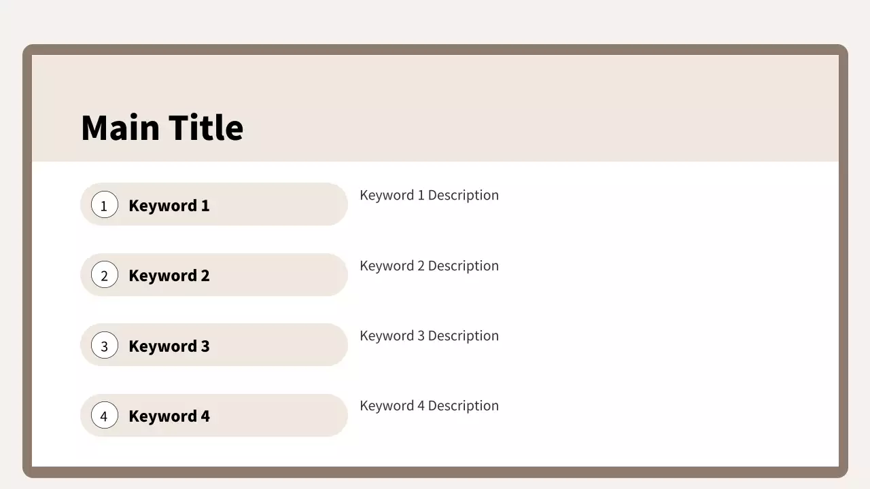Select the Keyword 4 Description text
870x489 pixels.
pyautogui.click(x=429, y=405)
